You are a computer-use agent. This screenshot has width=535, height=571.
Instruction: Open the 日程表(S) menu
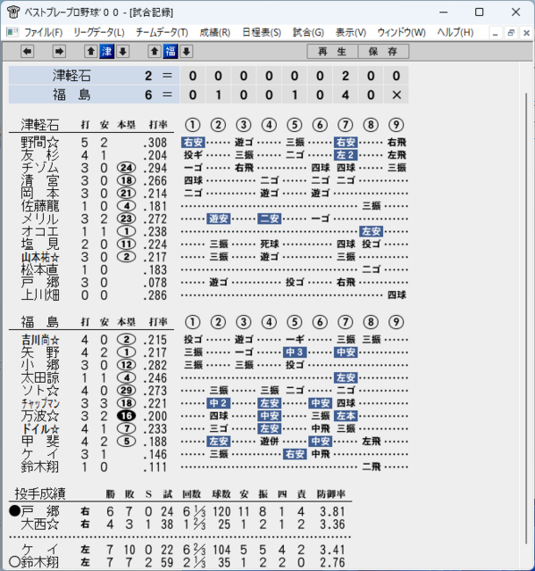262,32
